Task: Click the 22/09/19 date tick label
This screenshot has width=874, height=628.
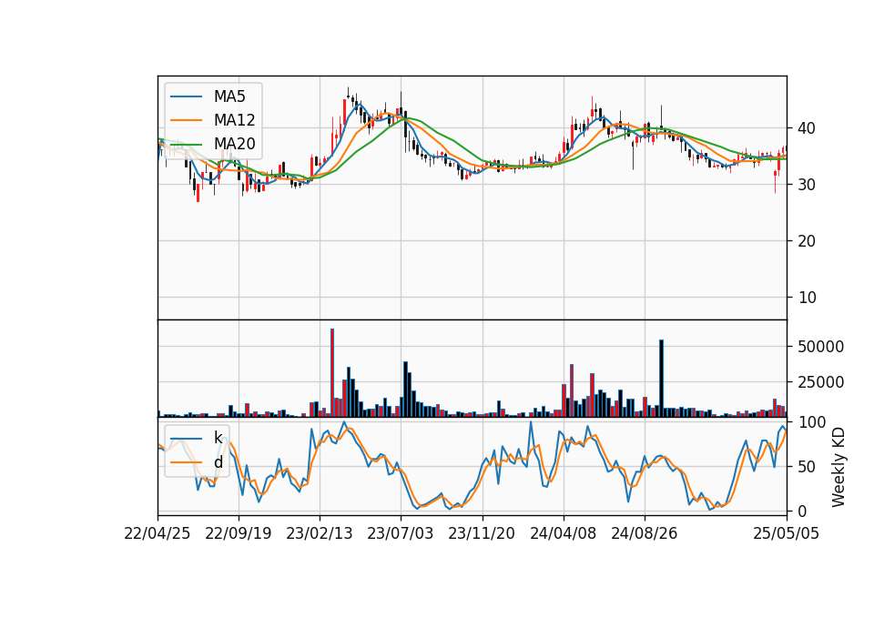Action: [x=239, y=533]
